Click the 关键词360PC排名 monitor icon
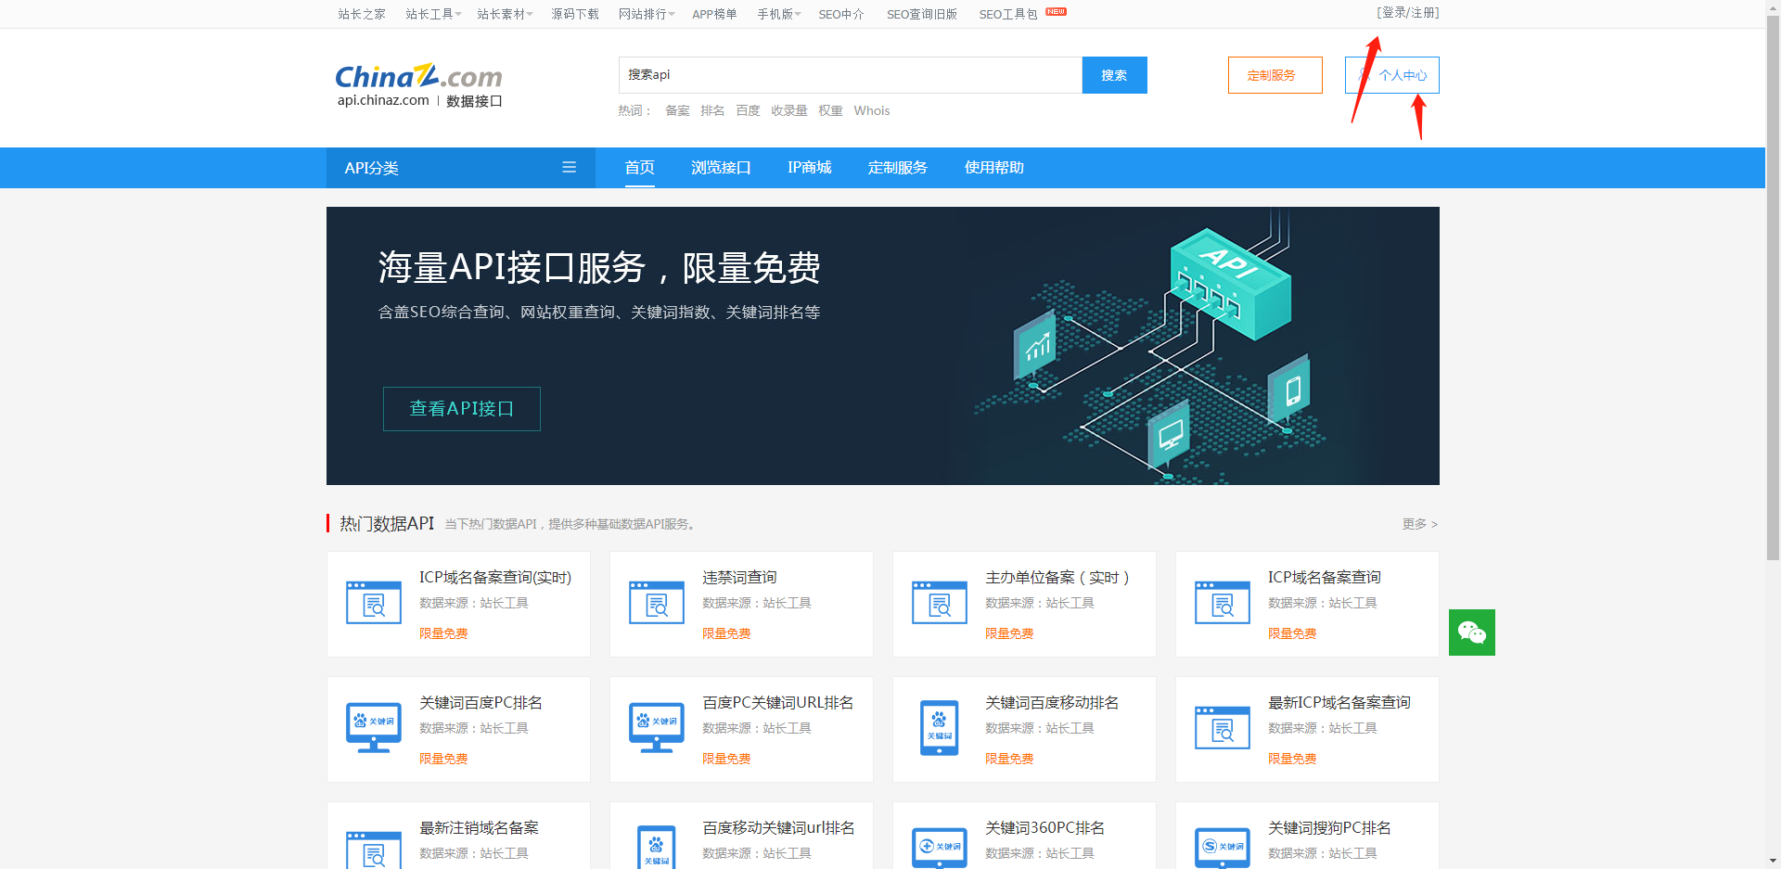This screenshot has width=1781, height=869. [x=940, y=849]
